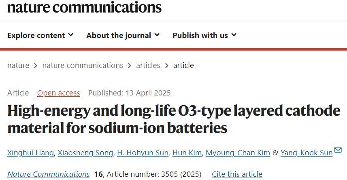Open the Explore content menu
Image resolution: width=347 pixels, height=180 pixels.
40,35
